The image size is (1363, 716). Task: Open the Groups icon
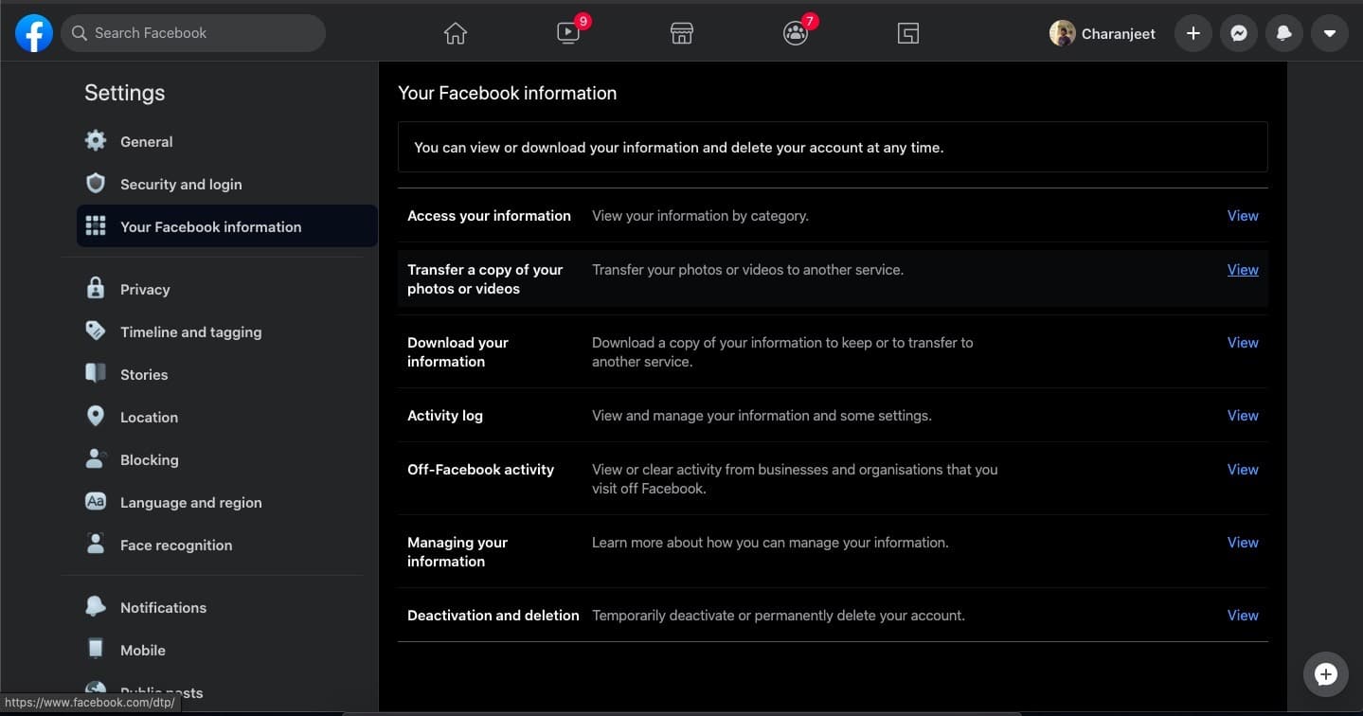[x=796, y=34]
